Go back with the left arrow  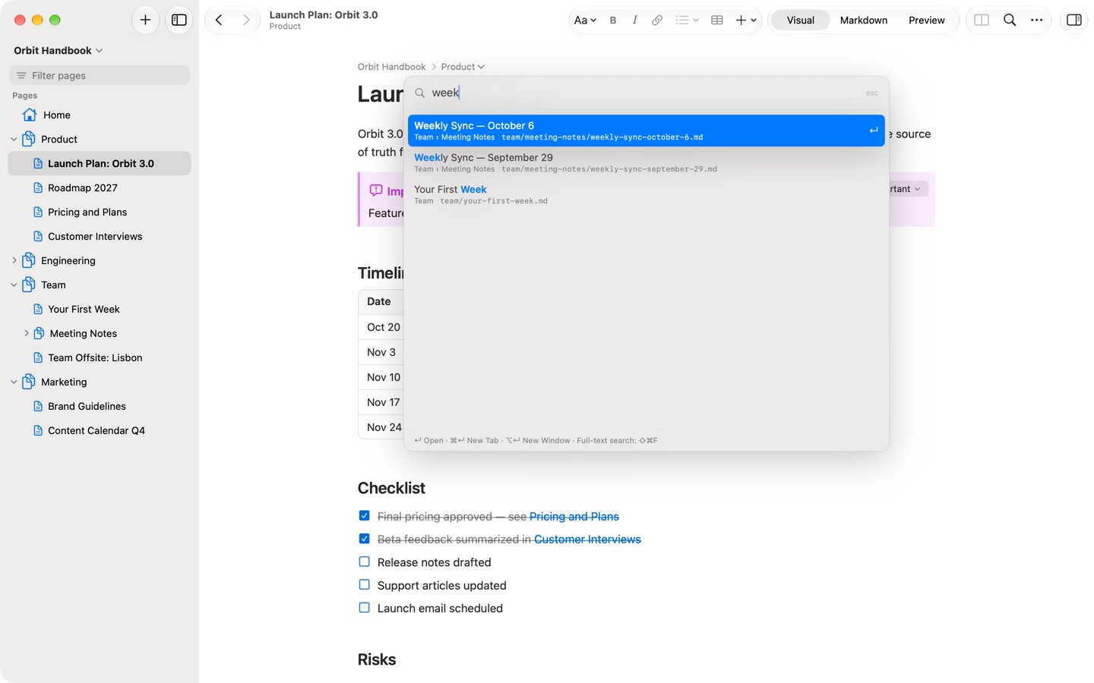pos(219,20)
